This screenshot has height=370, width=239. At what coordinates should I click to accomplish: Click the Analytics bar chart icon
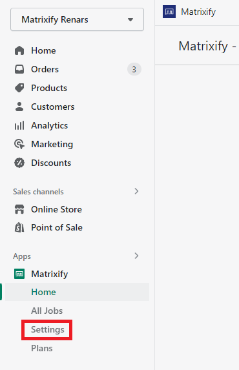pyautogui.click(x=19, y=125)
